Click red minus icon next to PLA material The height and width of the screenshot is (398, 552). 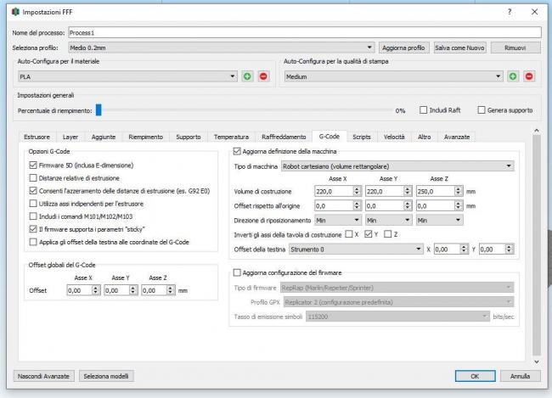point(262,76)
